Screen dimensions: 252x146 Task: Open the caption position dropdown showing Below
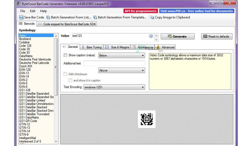coord(121,55)
